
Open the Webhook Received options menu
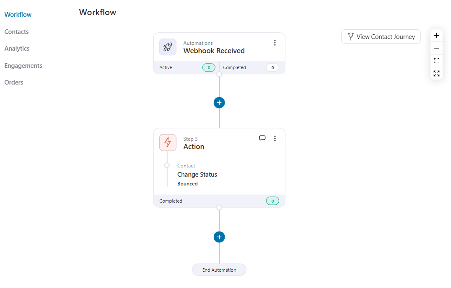pos(275,43)
